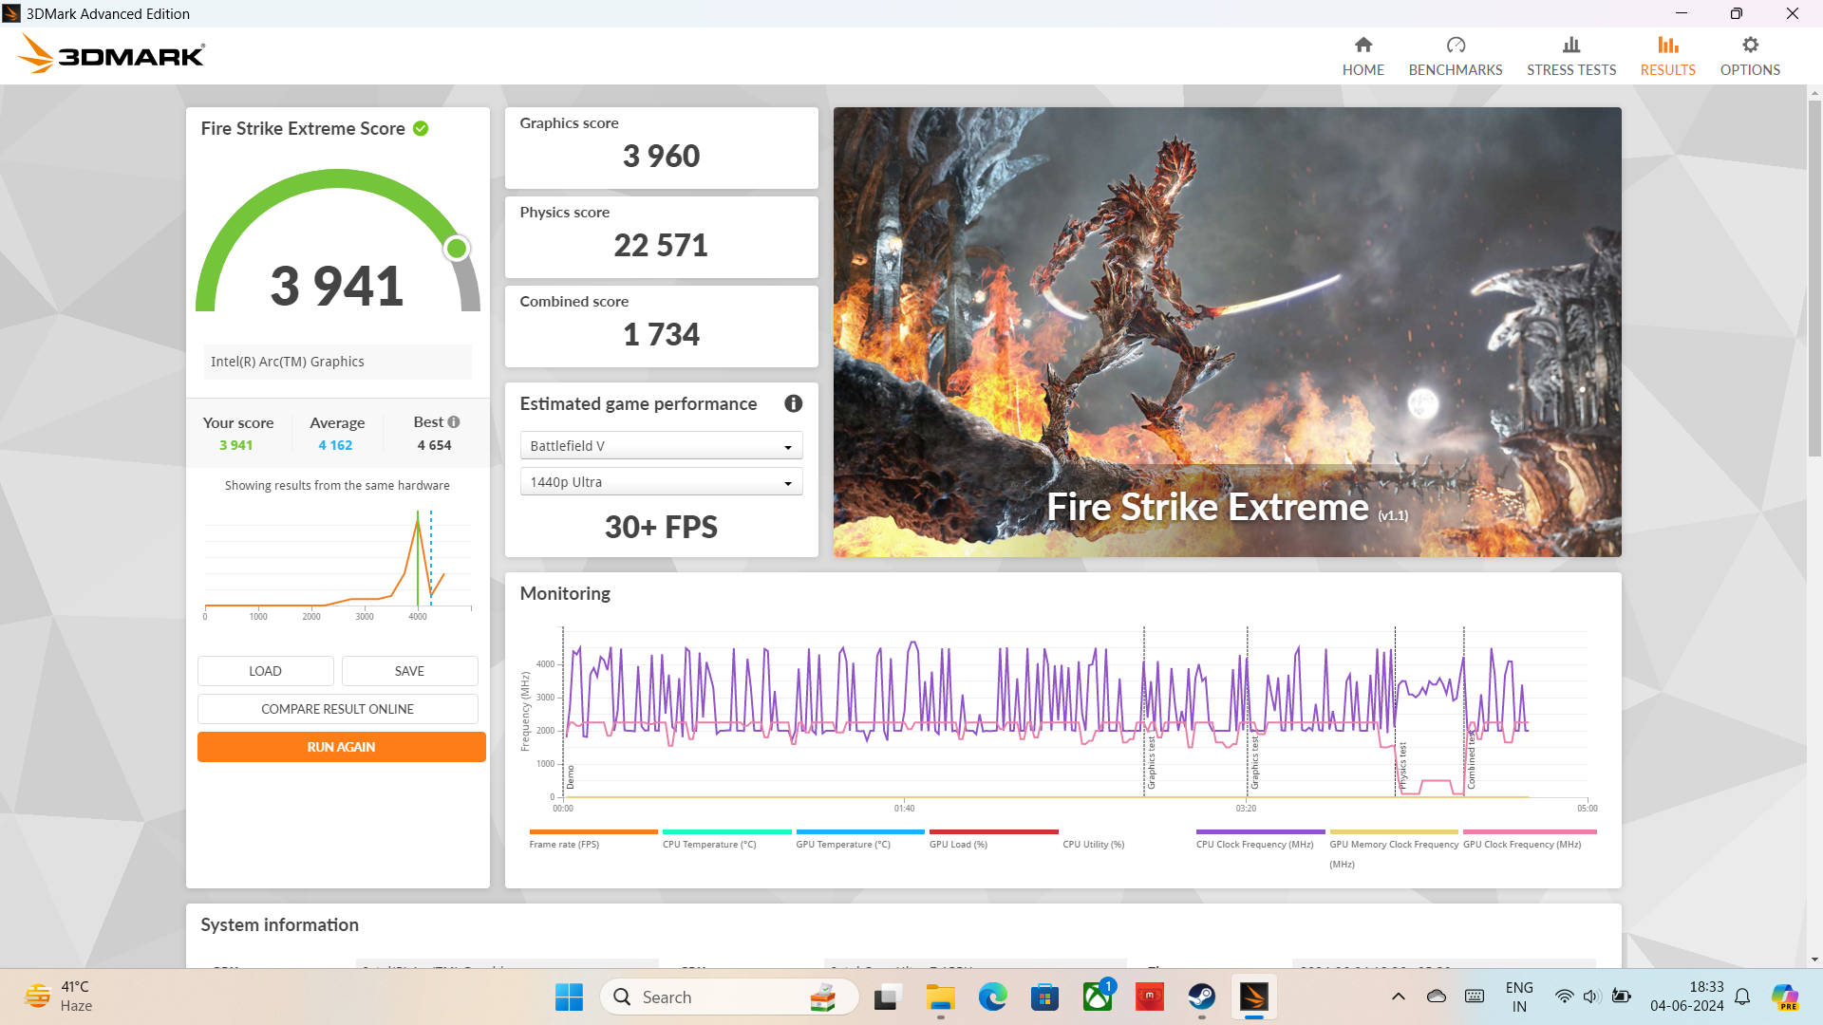
Task: Open Copilot preview icon
Action: pos(1785,997)
